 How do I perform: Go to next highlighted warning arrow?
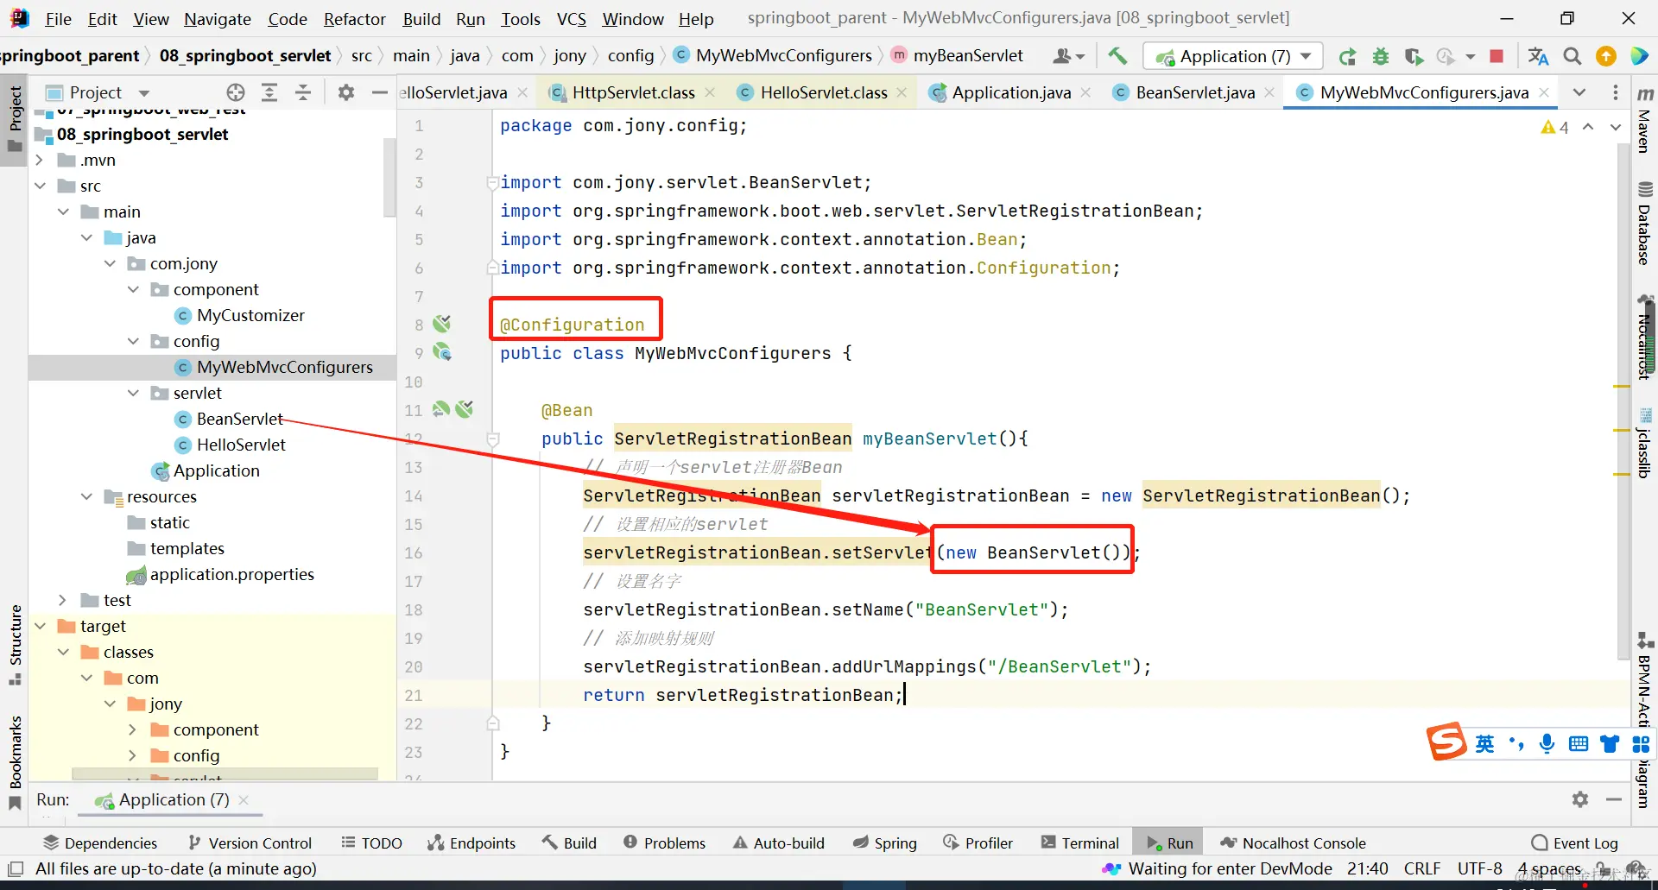[x=1616, y=127]
